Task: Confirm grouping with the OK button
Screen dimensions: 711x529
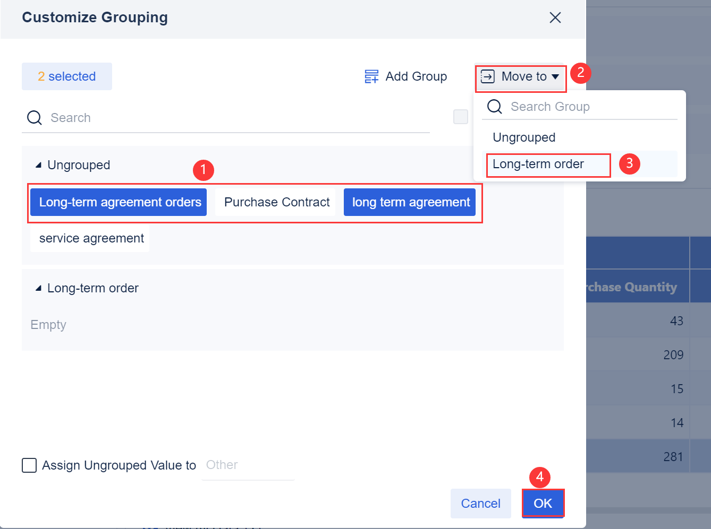Action: (x=543, y=503)
